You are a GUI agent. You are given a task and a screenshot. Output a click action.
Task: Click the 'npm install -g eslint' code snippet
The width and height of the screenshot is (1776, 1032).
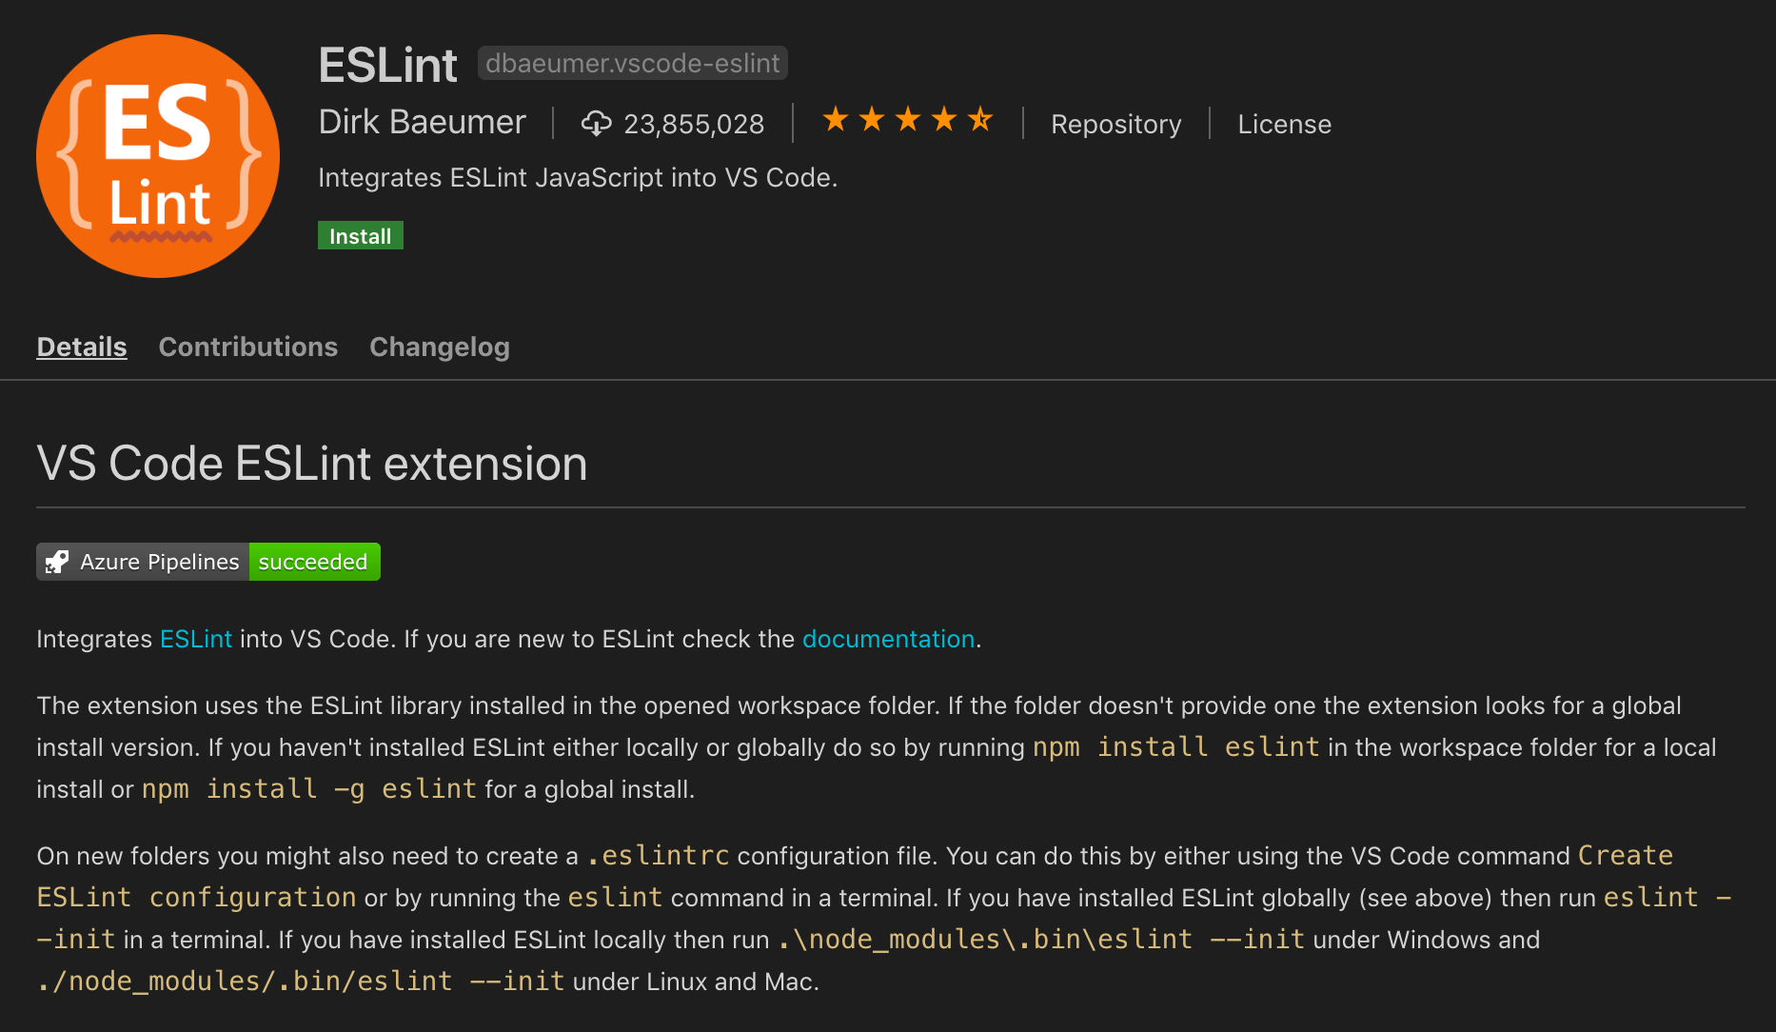309,789
